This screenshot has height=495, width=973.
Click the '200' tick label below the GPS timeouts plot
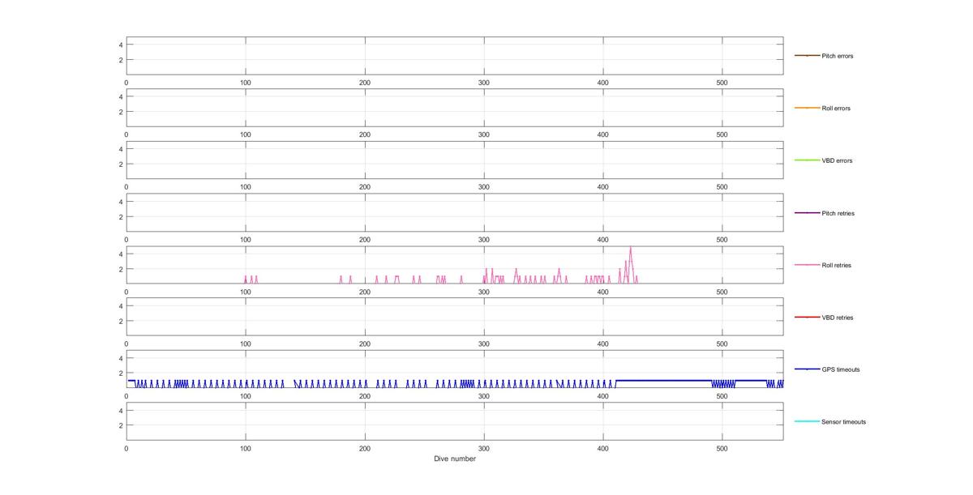[x=365, y=396]
